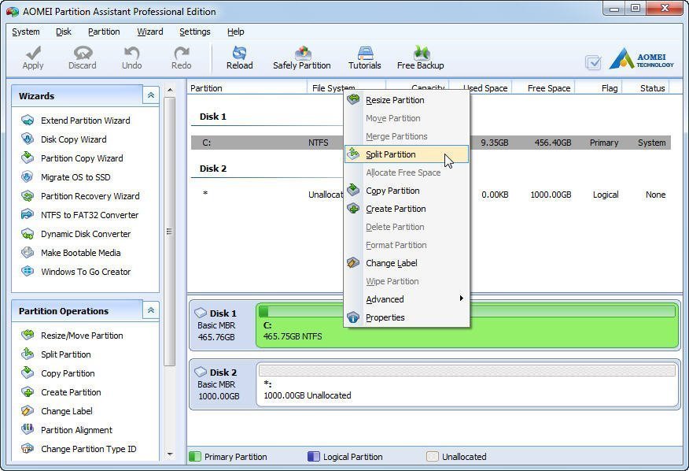Choose Create Partition in the context menu
This screenshot has height=471, width=689.
407,209
